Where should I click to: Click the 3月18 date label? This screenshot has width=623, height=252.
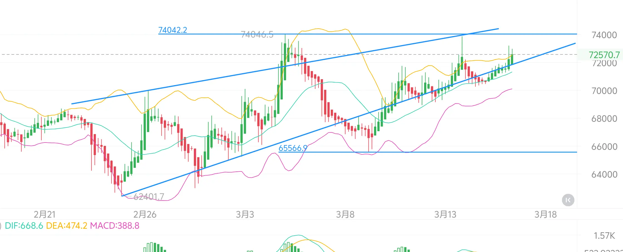point(546,214)
